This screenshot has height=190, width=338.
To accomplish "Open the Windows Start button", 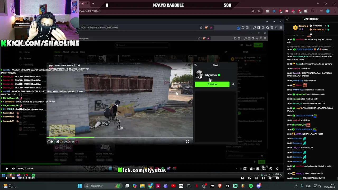I will [79, 186].
